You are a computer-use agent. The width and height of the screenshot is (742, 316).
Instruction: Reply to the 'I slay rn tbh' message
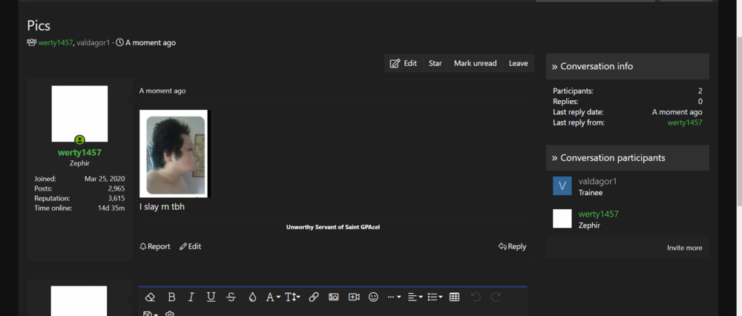[512, 246]
